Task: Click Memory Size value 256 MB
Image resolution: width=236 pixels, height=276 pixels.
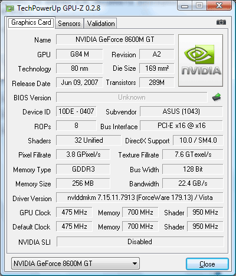Action: point(83,183)
